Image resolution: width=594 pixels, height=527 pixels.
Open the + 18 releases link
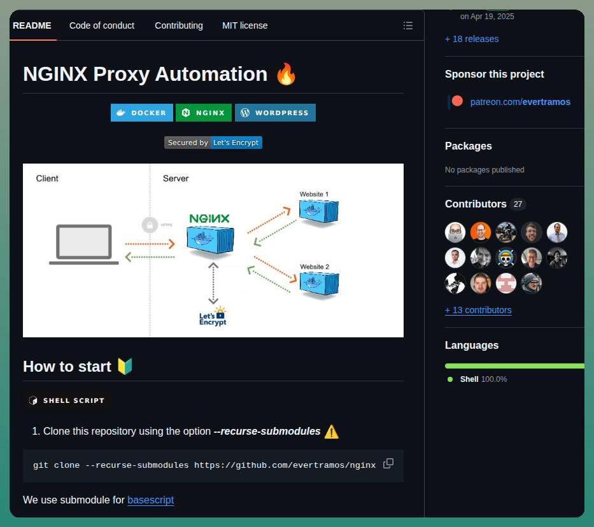(x=472, y=39)
